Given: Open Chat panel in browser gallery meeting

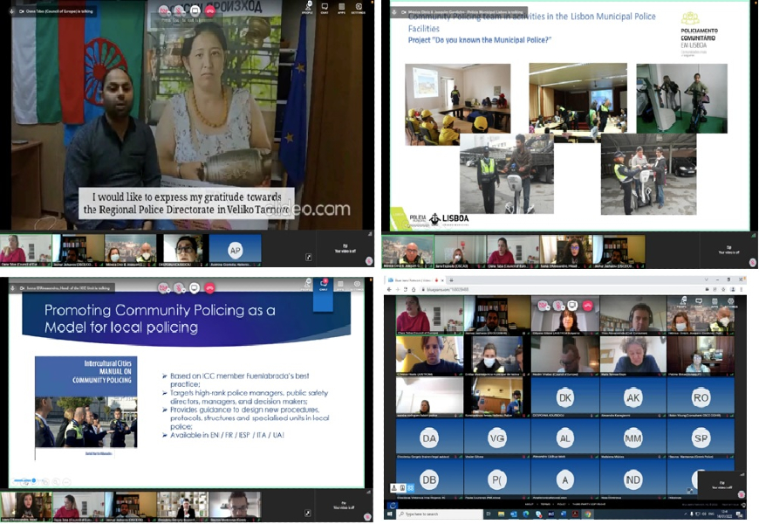Looking at the screenshot, I should [699, 302].
